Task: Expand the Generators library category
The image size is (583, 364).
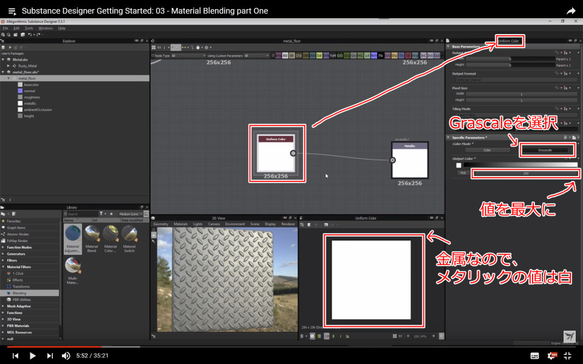Action: click(3, 254)
